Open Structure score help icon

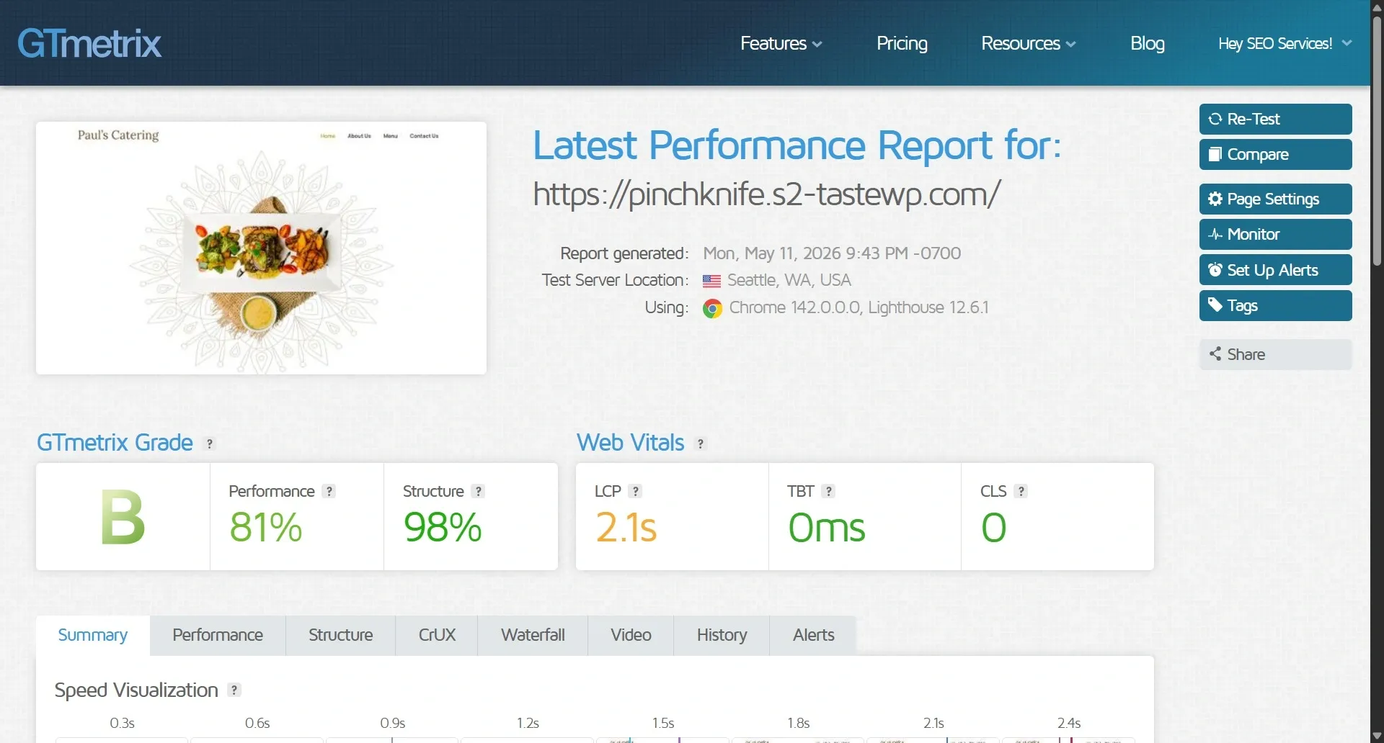pyautogui.click(x=478, y=491)
